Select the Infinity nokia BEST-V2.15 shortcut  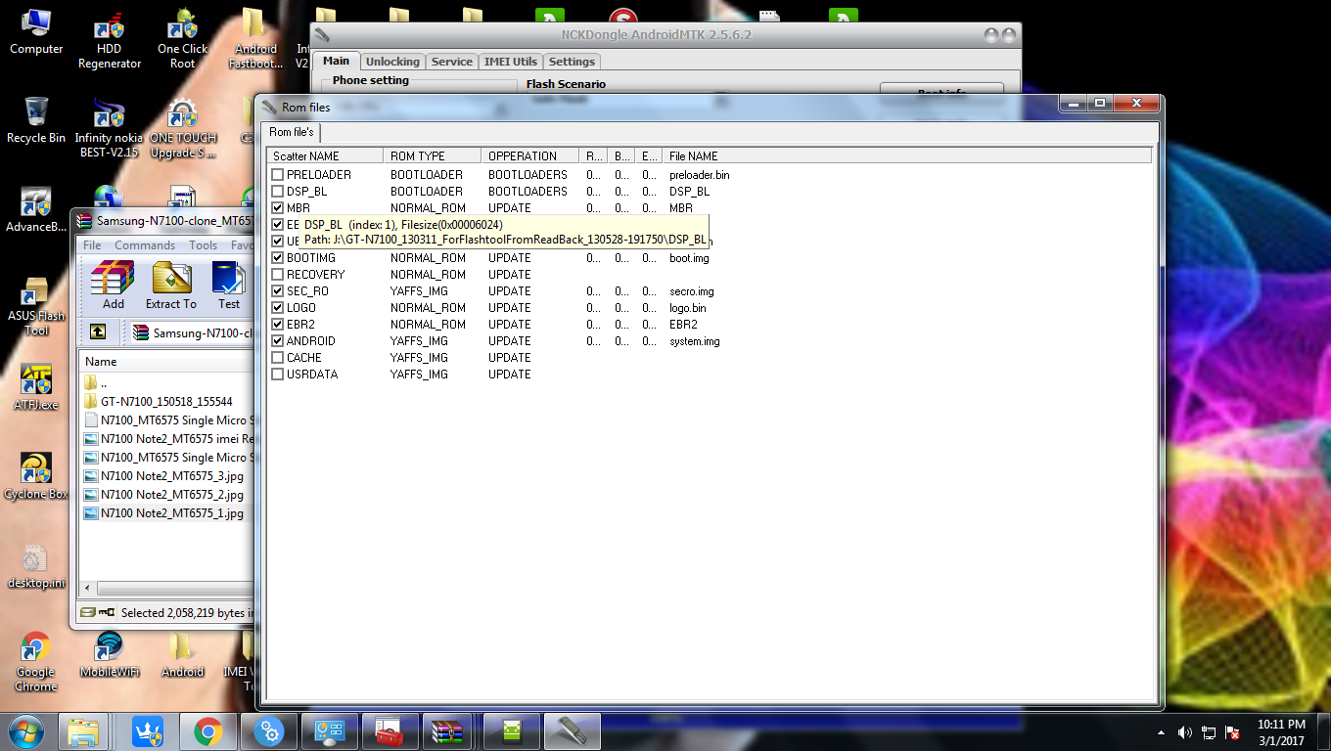(108, 127)
